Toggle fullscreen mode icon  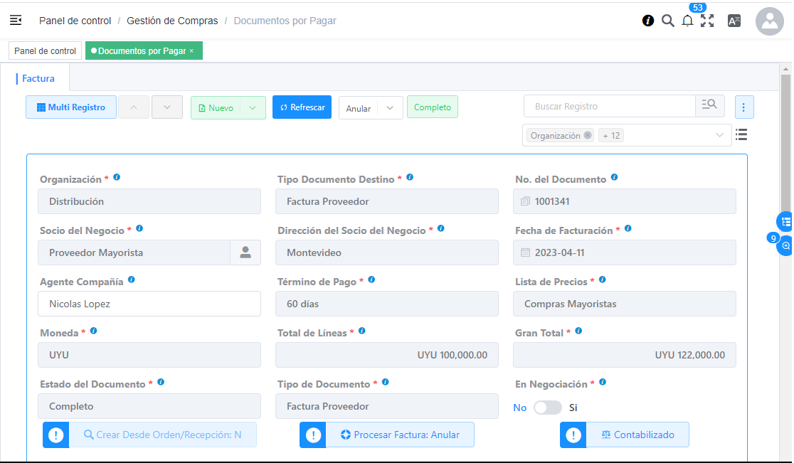click(706, 21)
